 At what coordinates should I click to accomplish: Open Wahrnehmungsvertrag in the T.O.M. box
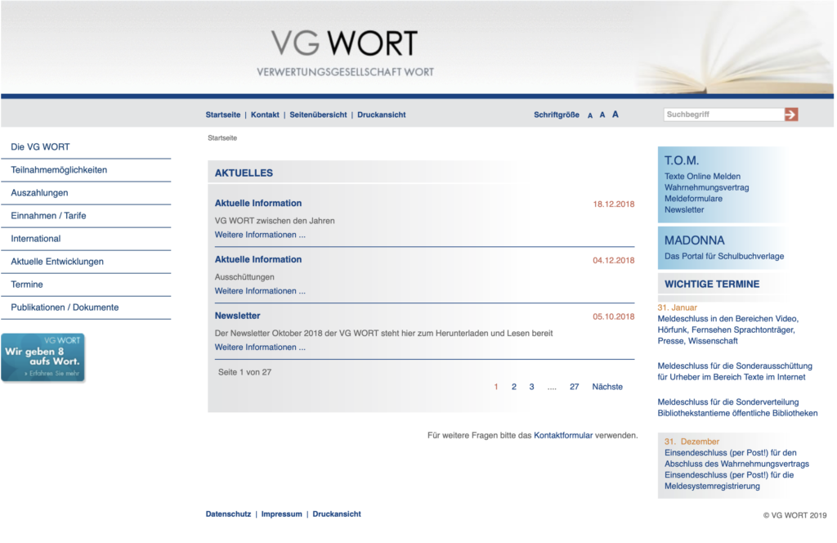(707, 187)
